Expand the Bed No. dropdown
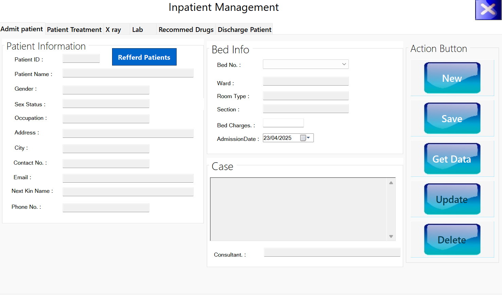 click(344, 64)
